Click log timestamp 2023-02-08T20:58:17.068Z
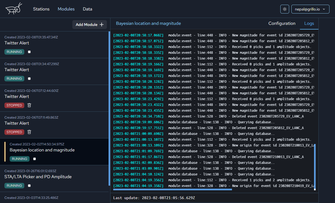 138,35
